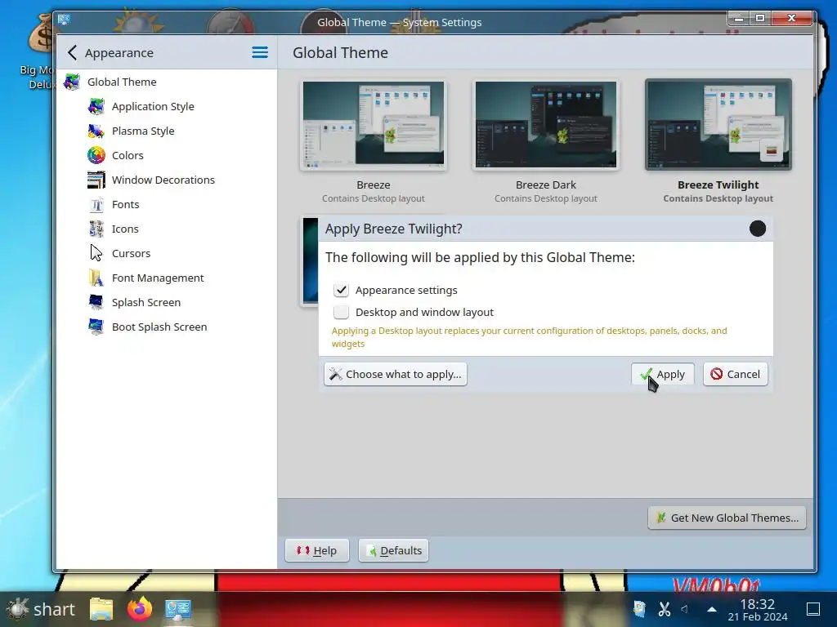This screenshot has height=627, width=837.
Task: Expand the hidden system tray arrow
Action: (x=712, y=609)
